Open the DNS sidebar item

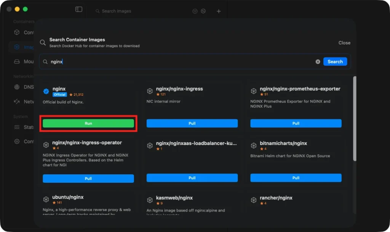coord(24,87)
